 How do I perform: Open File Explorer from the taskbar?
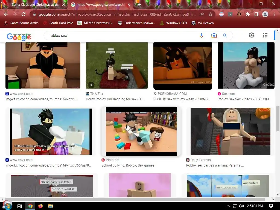coord(51,206)
